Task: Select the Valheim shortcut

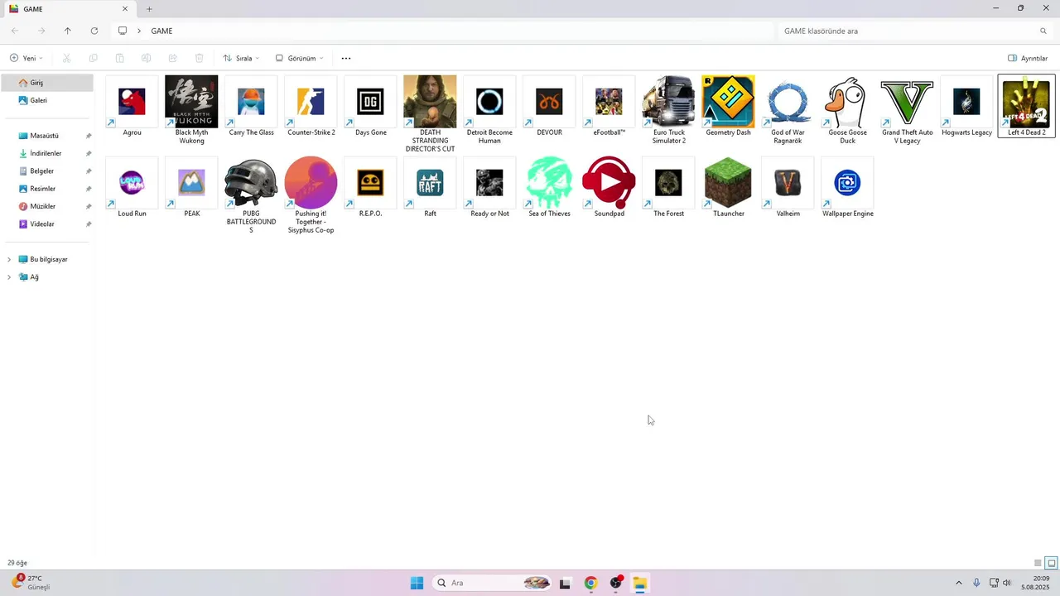Action: [788, 187]
